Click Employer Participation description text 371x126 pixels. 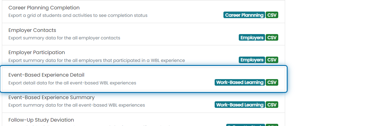click(97, 60)
